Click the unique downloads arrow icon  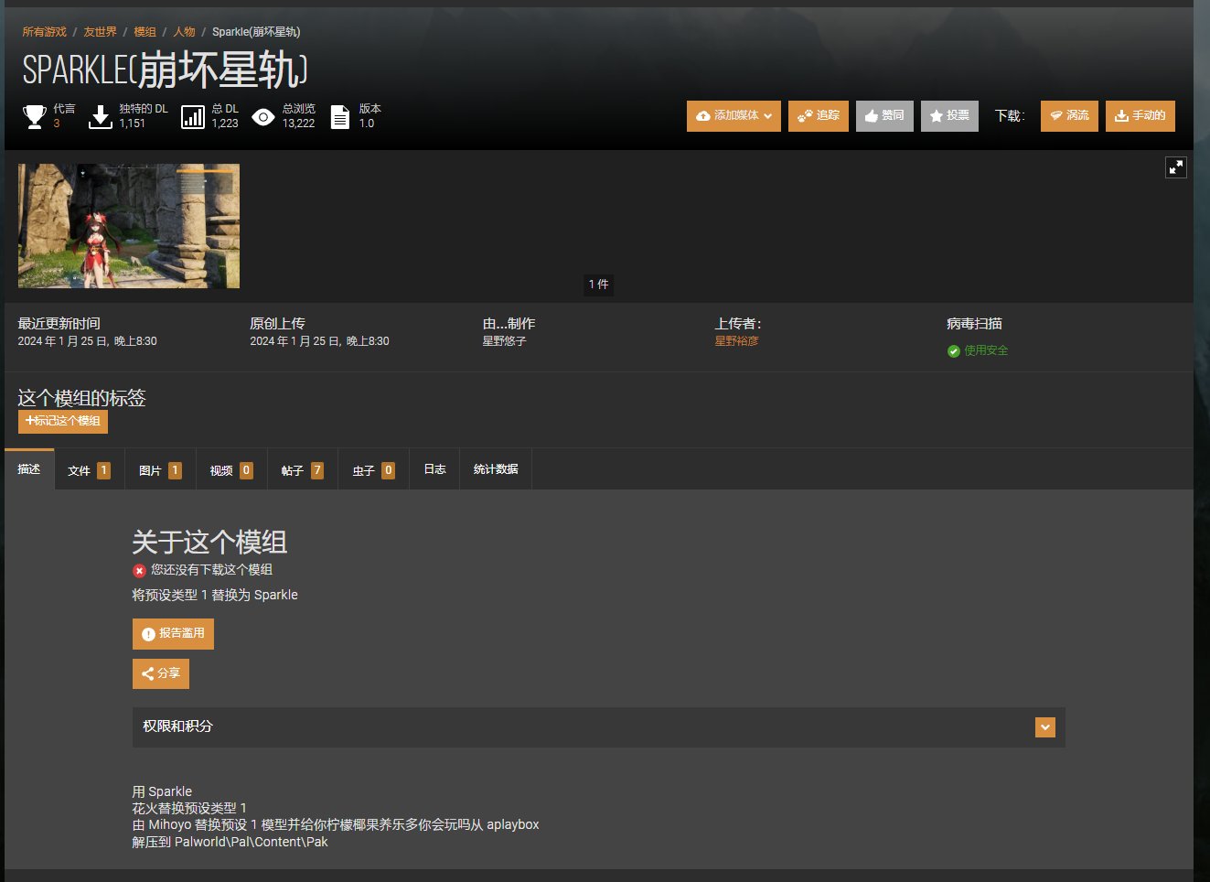pos(101,116)
